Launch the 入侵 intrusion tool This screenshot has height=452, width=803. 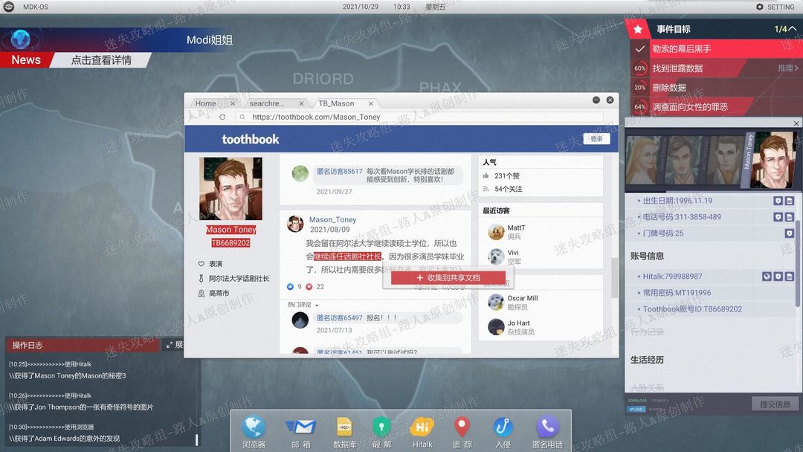click(x=503, y=432)
